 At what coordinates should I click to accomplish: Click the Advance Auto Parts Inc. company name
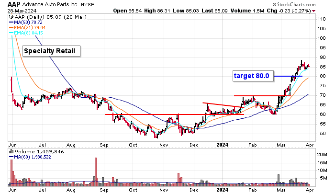pos(51,4)
